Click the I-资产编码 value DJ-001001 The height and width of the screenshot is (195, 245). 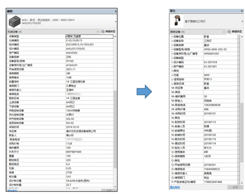pyautogui.click(x=210, y=67)
